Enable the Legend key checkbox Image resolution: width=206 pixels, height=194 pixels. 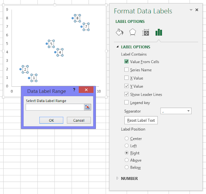tap(126, 102)
